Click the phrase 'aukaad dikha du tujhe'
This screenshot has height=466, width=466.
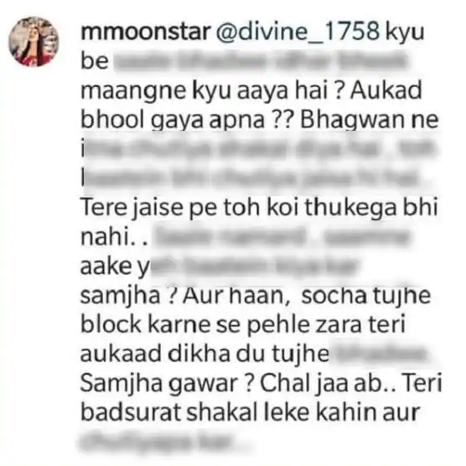(x=205, y=354)
